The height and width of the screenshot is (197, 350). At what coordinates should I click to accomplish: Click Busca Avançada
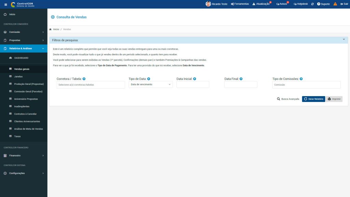tap(288, 99)
